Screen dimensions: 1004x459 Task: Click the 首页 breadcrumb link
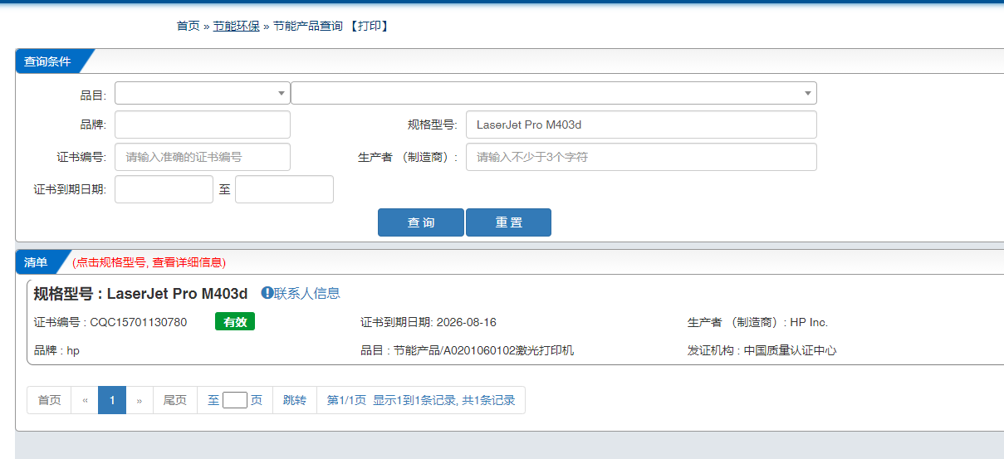[x=189, y=26]
